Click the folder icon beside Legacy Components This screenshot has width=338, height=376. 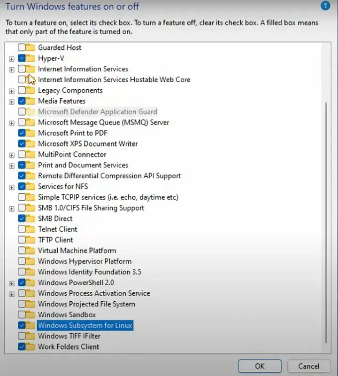[x=31, y=90]
